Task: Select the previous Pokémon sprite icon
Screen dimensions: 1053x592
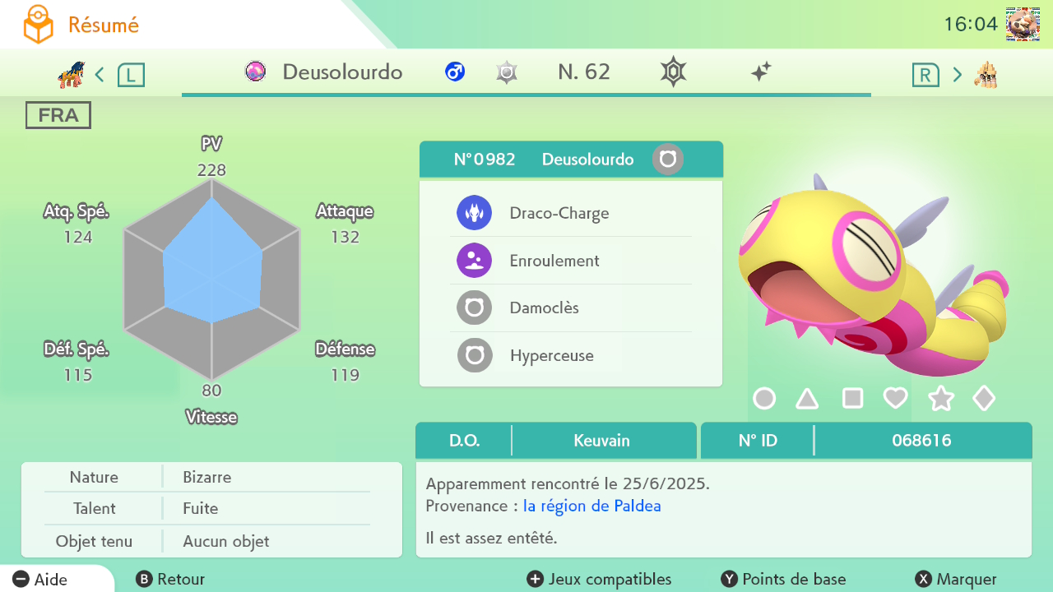Action: coord(71,75)
